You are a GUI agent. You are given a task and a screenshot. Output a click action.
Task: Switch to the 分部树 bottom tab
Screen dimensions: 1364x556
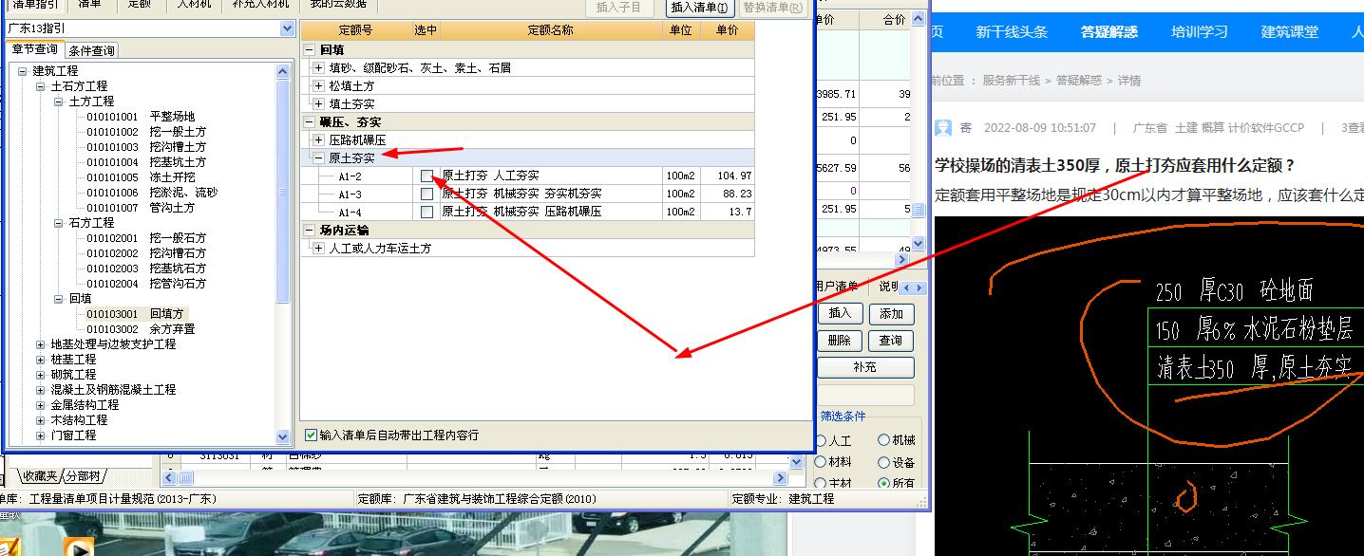tap(84, 475)
